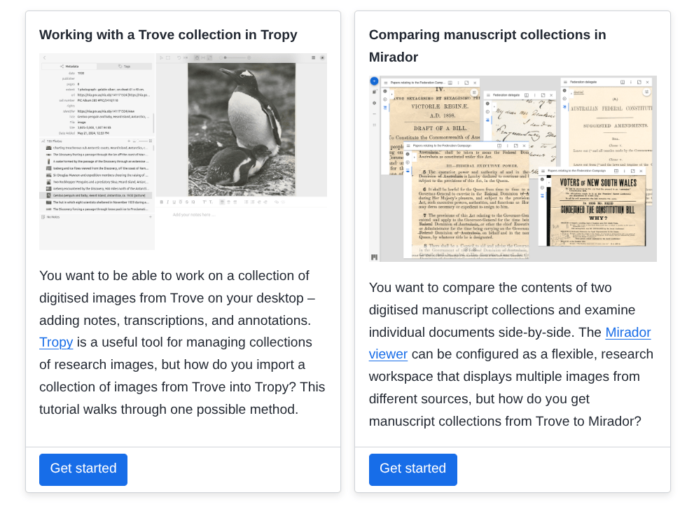
Task: Click Get started under the Tropy tutorial
Action: click(83, 469)
